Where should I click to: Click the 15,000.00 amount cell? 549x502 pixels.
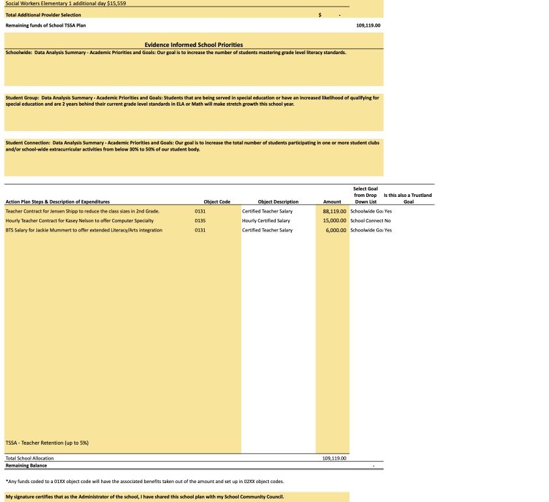[334, 221]
